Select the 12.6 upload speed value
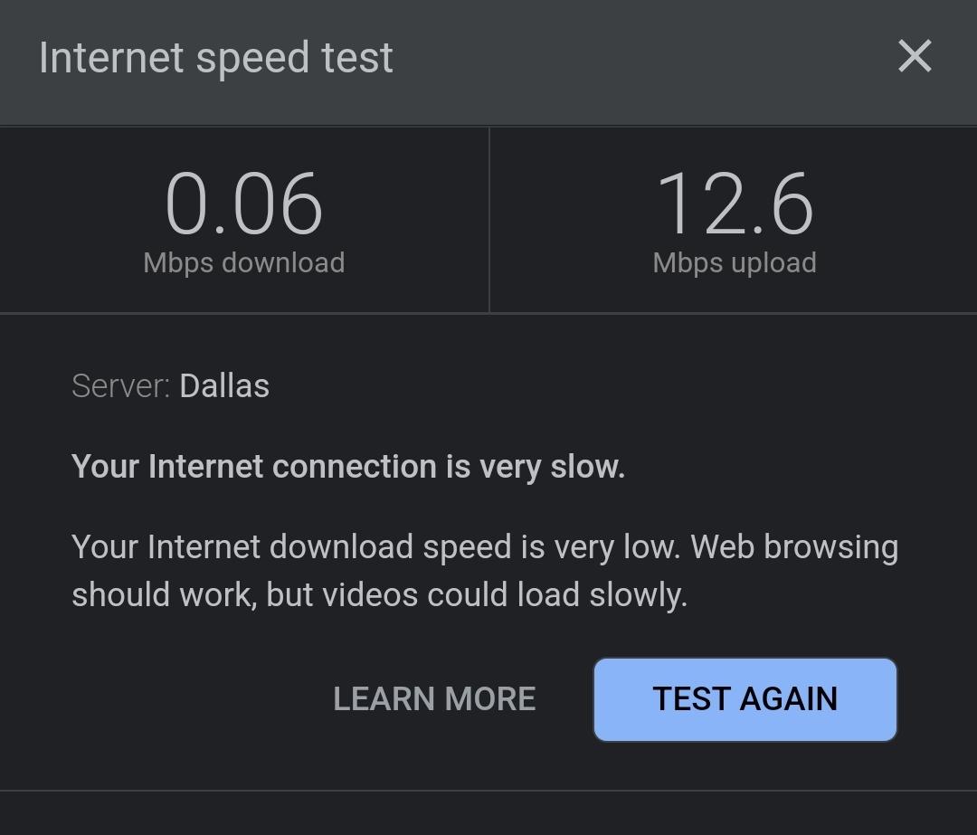The image size is (977, 835). [735, 204]
